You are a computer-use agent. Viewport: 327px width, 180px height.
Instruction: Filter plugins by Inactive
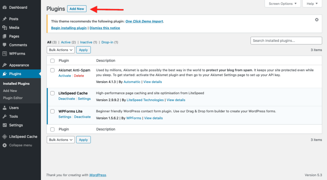[x=86, y=42]
